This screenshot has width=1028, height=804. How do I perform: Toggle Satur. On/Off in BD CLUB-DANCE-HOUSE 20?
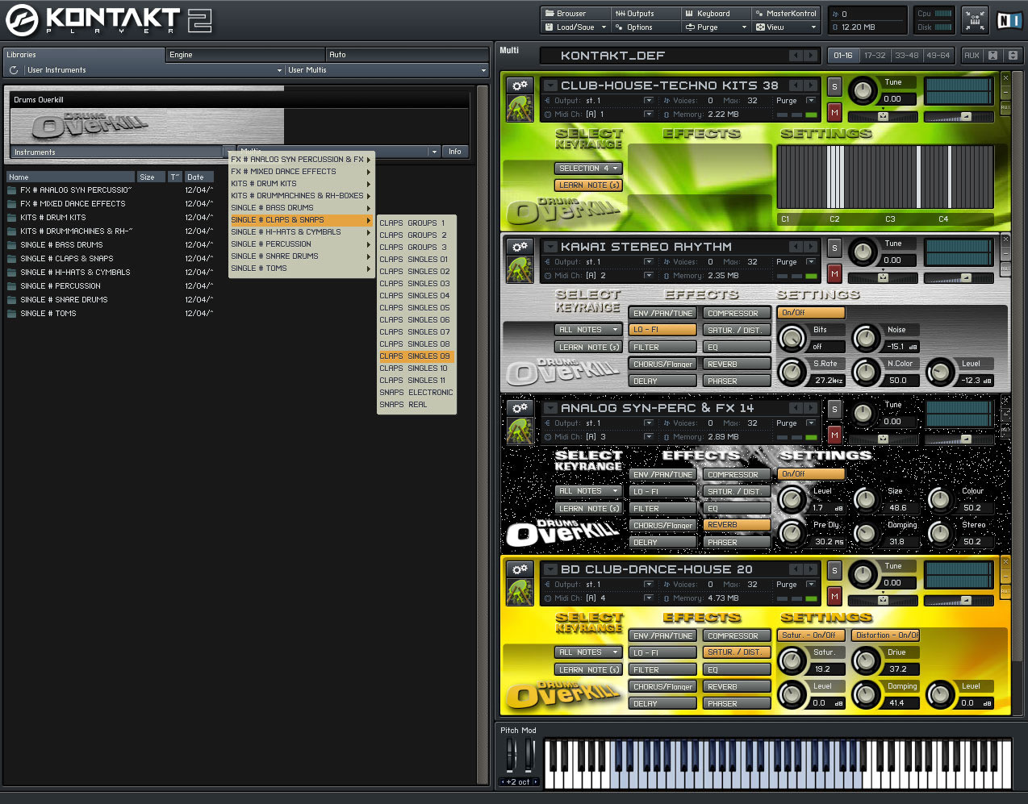pyautogui.click(x=812, y=635)
